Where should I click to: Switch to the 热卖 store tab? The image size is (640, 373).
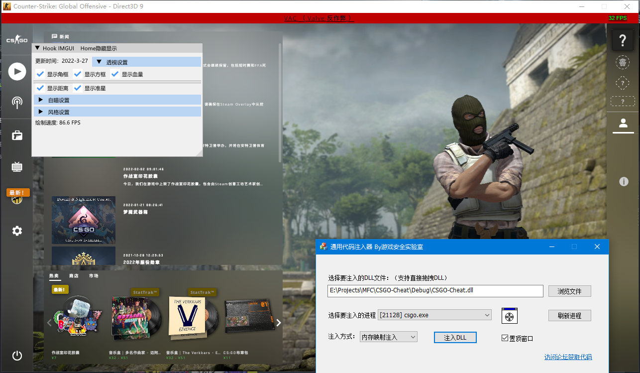[x=54, y=275]
